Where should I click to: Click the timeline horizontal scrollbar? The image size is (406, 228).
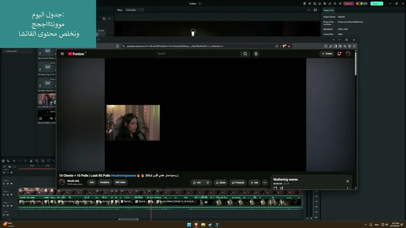point(128,219)
